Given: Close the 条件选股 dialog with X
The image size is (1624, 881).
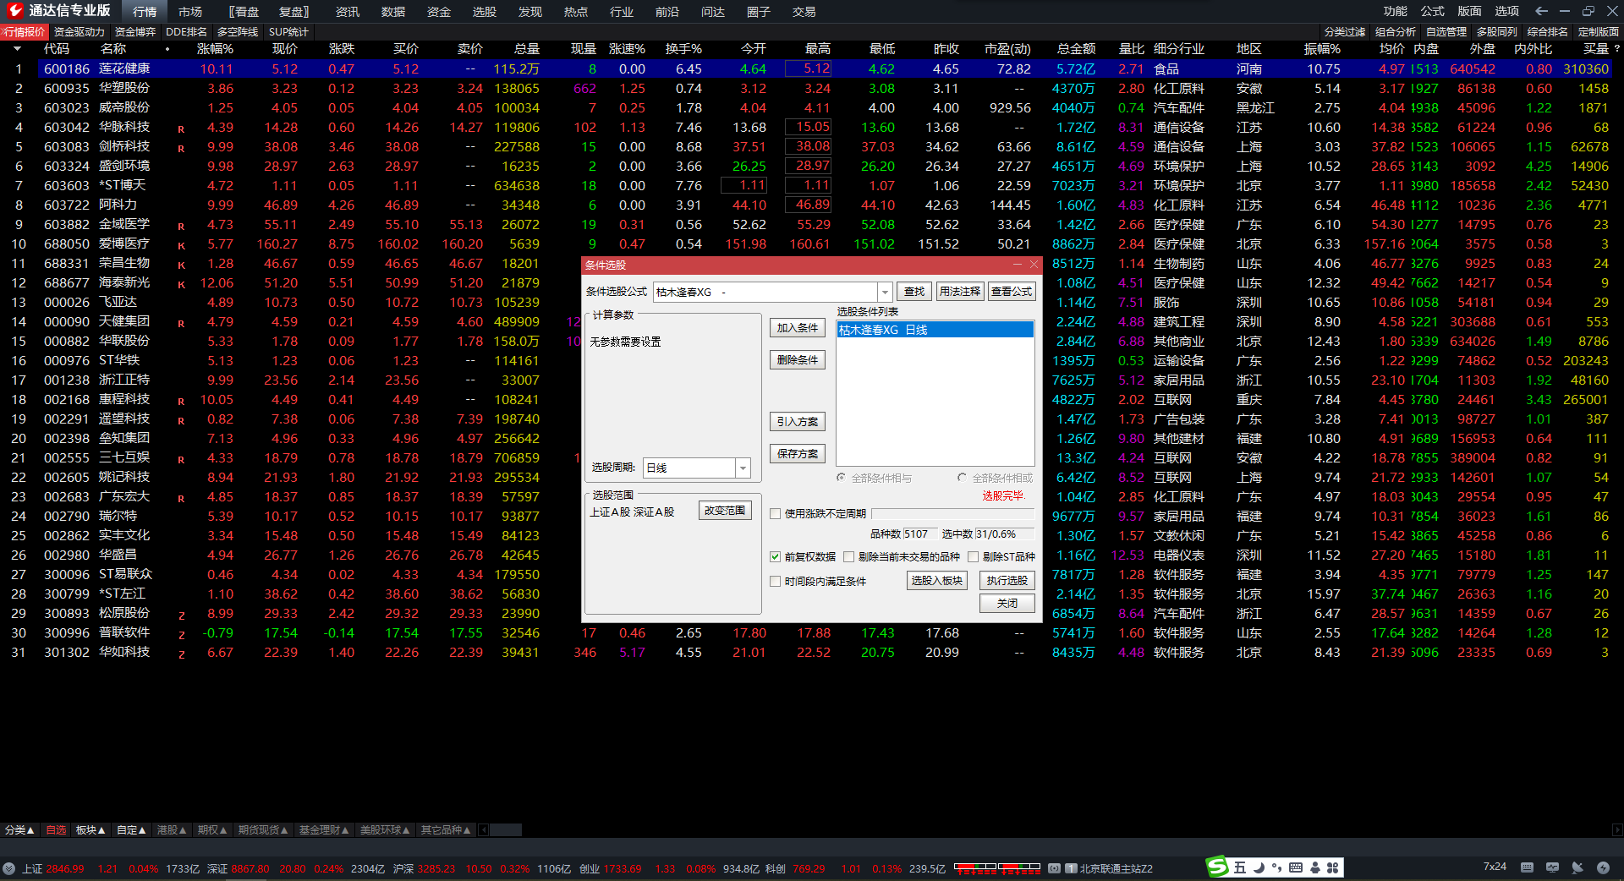Looking at the screenshot, I should (x=1034, y=265).
